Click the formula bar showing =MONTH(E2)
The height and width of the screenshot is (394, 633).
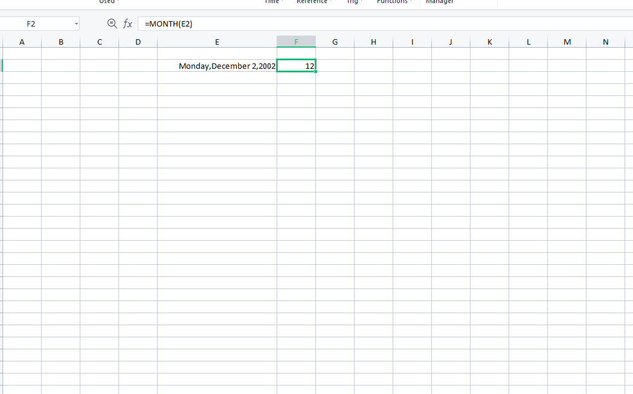[x=242, y=23]
